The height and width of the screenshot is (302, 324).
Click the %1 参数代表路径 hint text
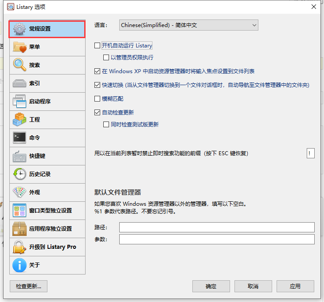(x=135, y=212)
